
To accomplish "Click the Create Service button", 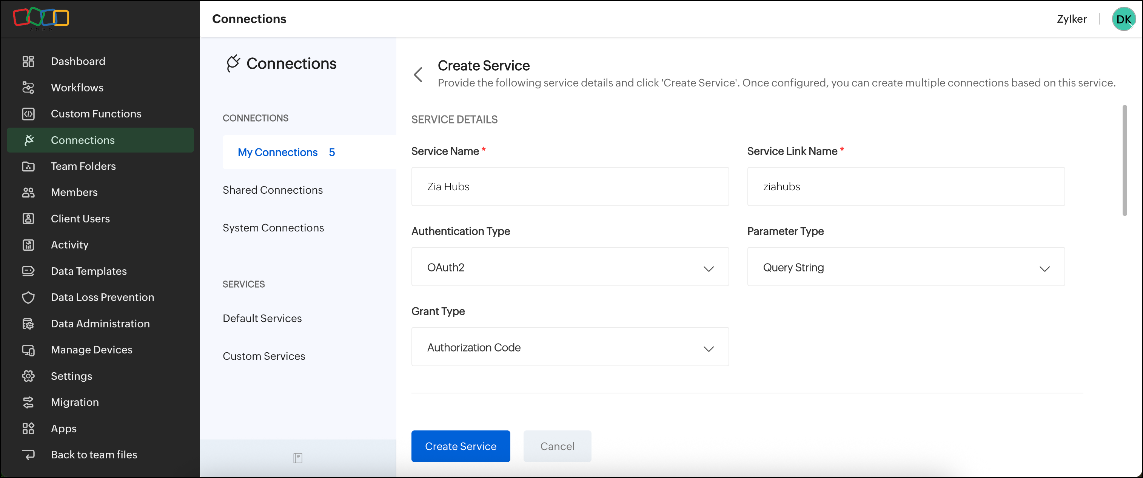I will coord(460,446).
